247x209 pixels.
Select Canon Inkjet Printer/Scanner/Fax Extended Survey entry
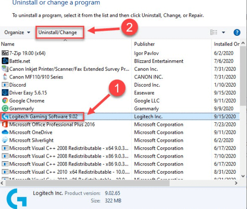click(x=69, y=69)
